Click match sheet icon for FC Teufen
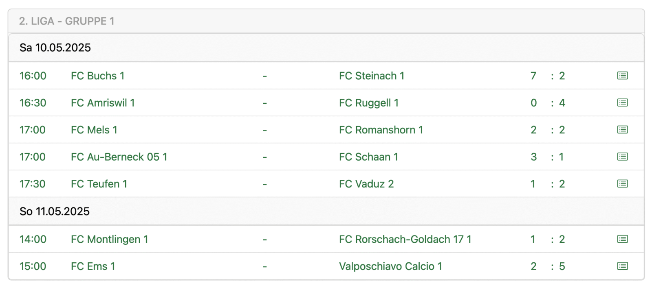652x290 pixels. tap(622, 184)
